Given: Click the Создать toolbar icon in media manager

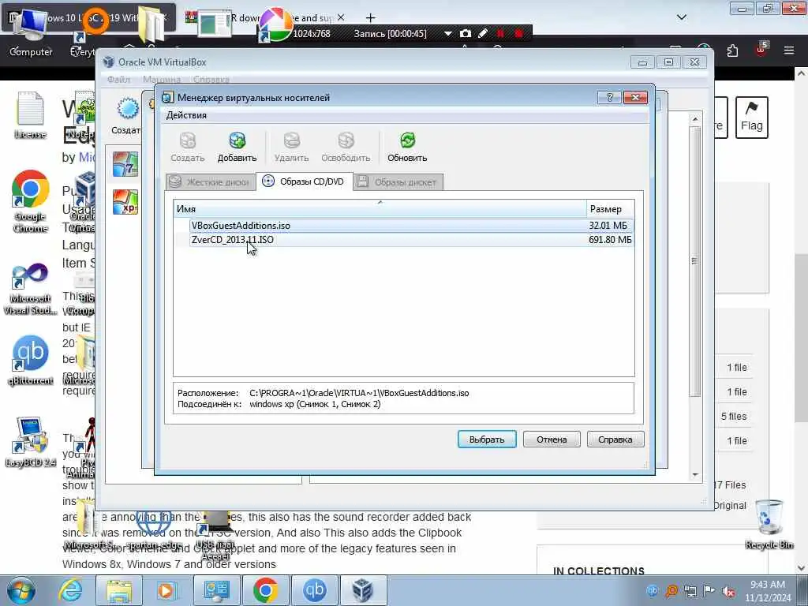Looking at the screenshot, I should click(188, 146).
